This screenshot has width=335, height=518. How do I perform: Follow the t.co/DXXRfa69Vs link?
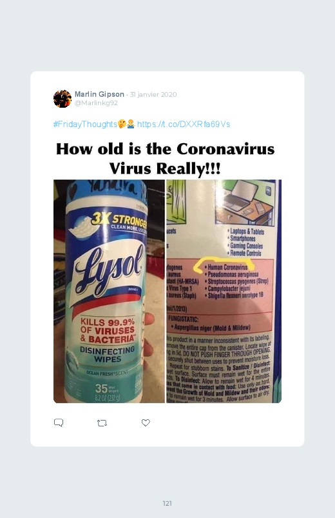point(184,125)
